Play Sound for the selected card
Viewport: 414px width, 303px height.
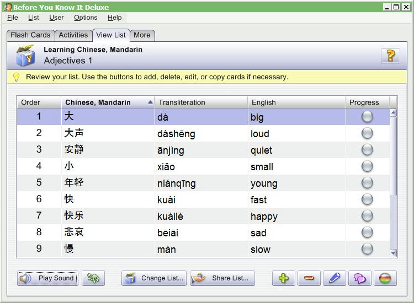(48, 278)
